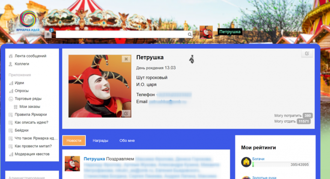Select the Новости tab
This screenshot has height=179, width=330.
(x=74, y=140)
